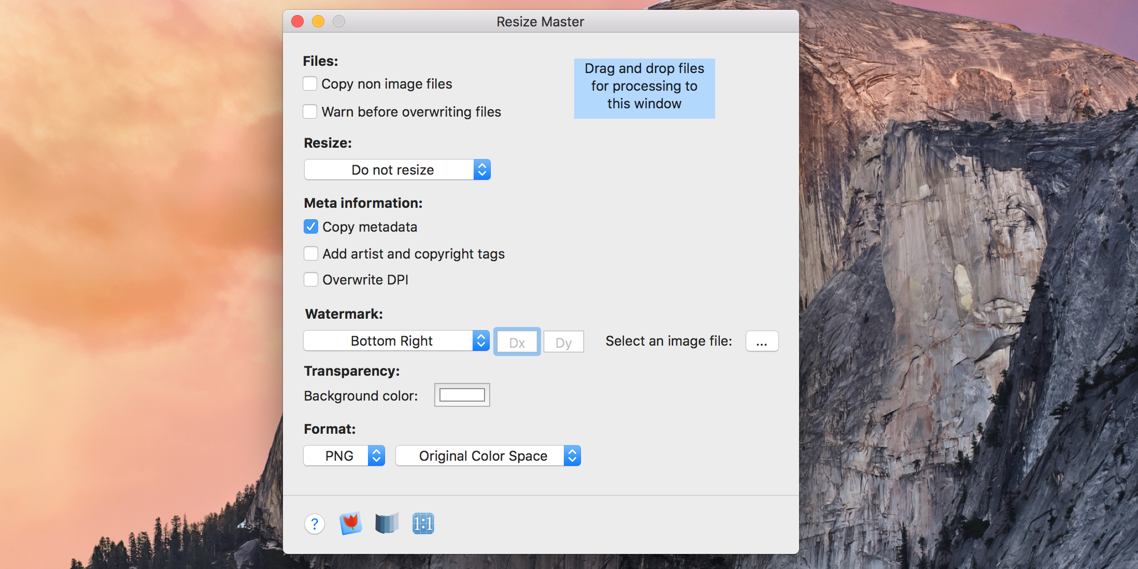1138x569 pixels.
Task: Click the blue curved panorama strips icon
Action: pos(387,523)
